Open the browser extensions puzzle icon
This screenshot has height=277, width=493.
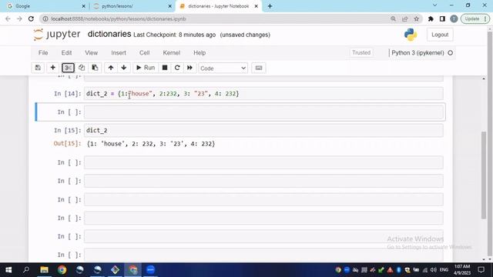coord(431,18)
